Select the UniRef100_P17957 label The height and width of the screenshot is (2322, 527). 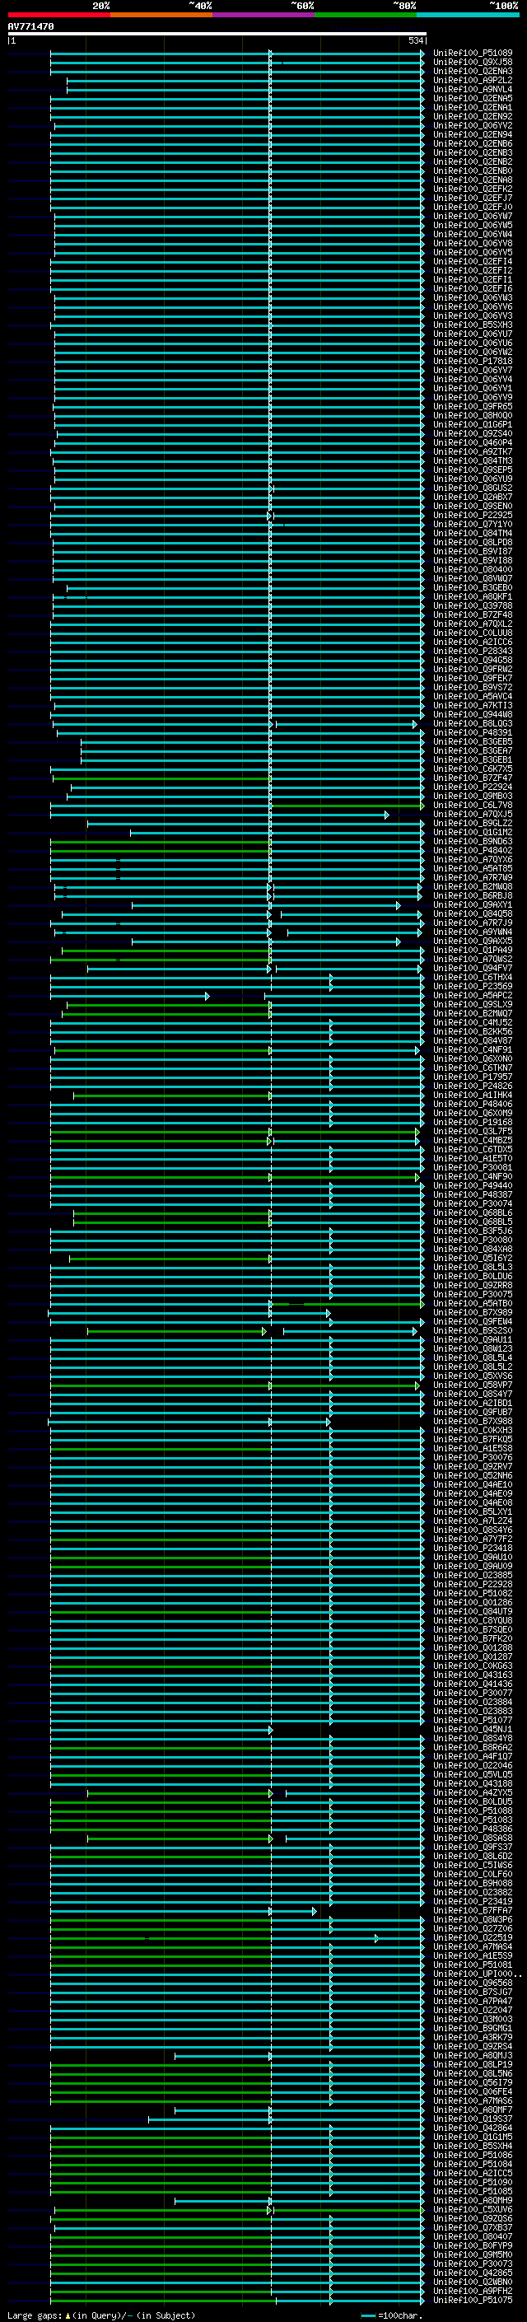pyautogui.click(x=473, y=1077)
